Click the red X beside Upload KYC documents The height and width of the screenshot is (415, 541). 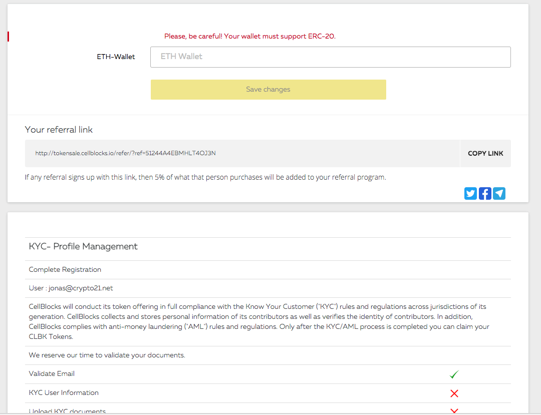click(454, 411)
